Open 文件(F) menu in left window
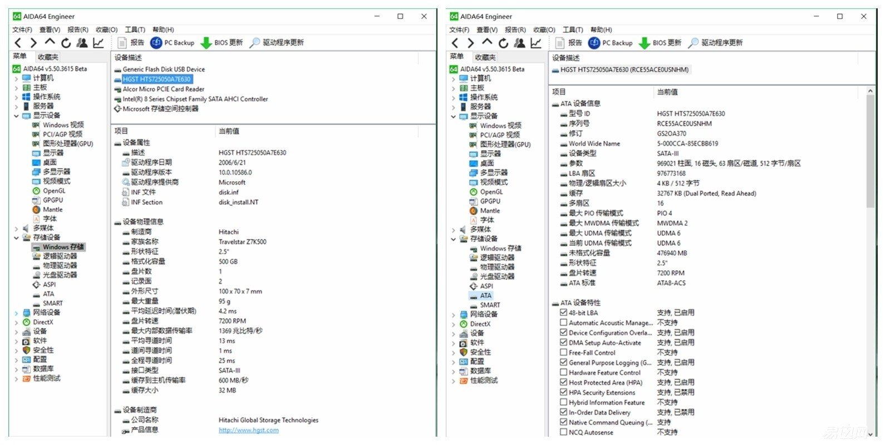Viewport: 886px width, 445px height. point(22,29)
